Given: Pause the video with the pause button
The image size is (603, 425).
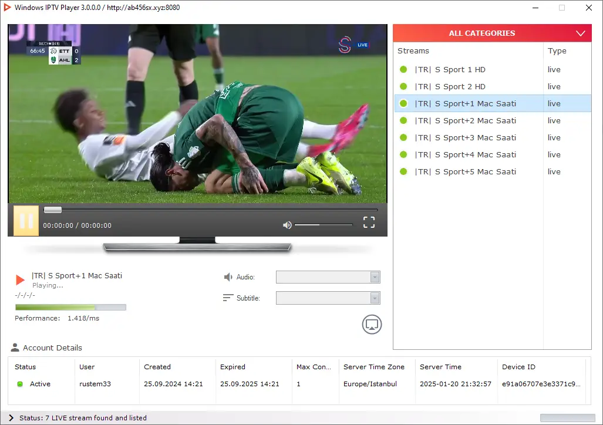Looking at the screenshot, I should [x=26, y=220].
